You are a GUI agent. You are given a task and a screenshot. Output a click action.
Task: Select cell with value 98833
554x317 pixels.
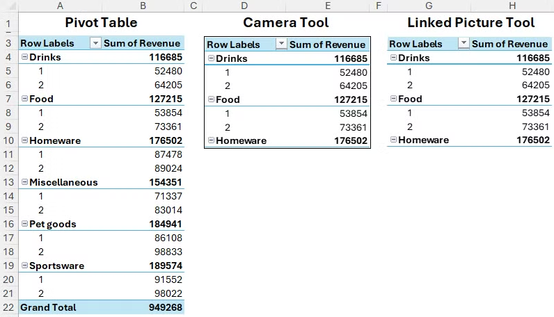[x=143, y=252]
